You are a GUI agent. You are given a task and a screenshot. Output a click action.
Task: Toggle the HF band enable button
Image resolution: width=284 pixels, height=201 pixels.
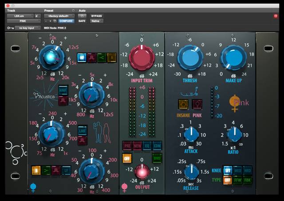(x=82, y=57)
